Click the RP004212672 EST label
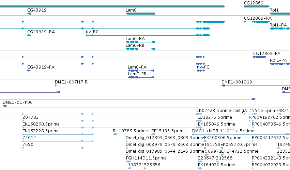The width and height of the screenshot is (290, 170). pos(271,138)
